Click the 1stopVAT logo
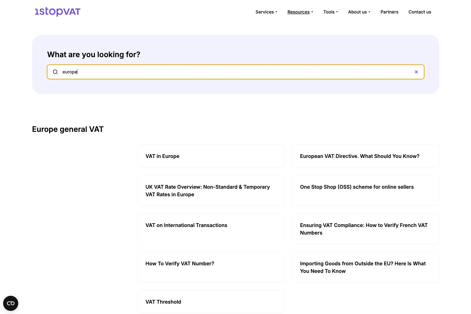The height and width of the screenshot is (314, 471). (x=58, y=12)
